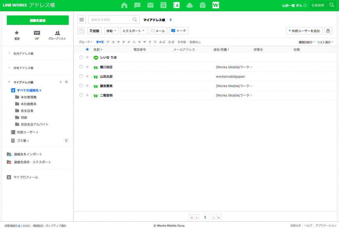Screen dimensions: 339x229
Task: Open My Address Book settings gear
Action: 66,82
